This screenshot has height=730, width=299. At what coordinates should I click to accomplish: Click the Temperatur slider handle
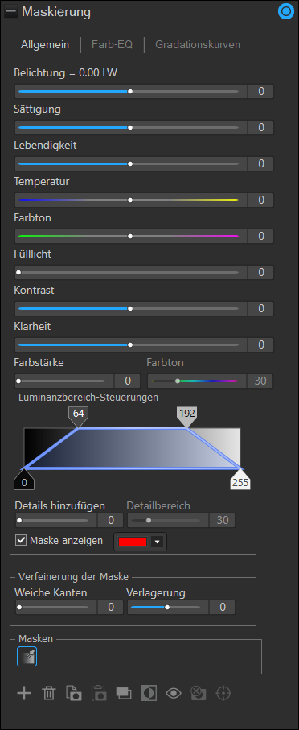[x=130, y=200]
